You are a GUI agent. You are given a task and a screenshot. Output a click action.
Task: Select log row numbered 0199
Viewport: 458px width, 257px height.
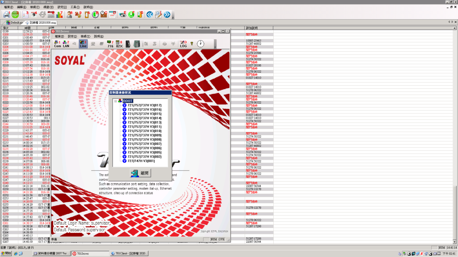(x=26, y=31)
